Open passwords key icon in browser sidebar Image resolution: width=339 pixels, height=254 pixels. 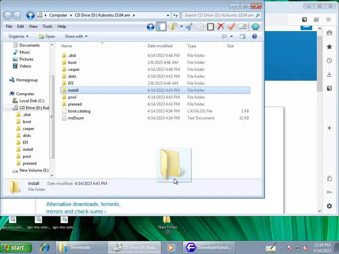pos(329,192)
